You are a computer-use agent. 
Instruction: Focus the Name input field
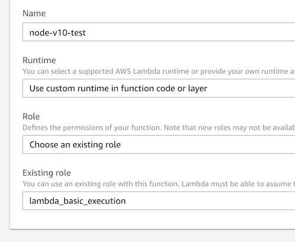[159, 32]
